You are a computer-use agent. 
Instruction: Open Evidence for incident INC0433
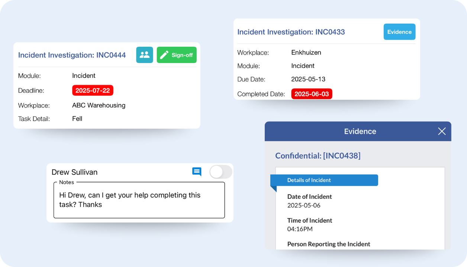399,32
